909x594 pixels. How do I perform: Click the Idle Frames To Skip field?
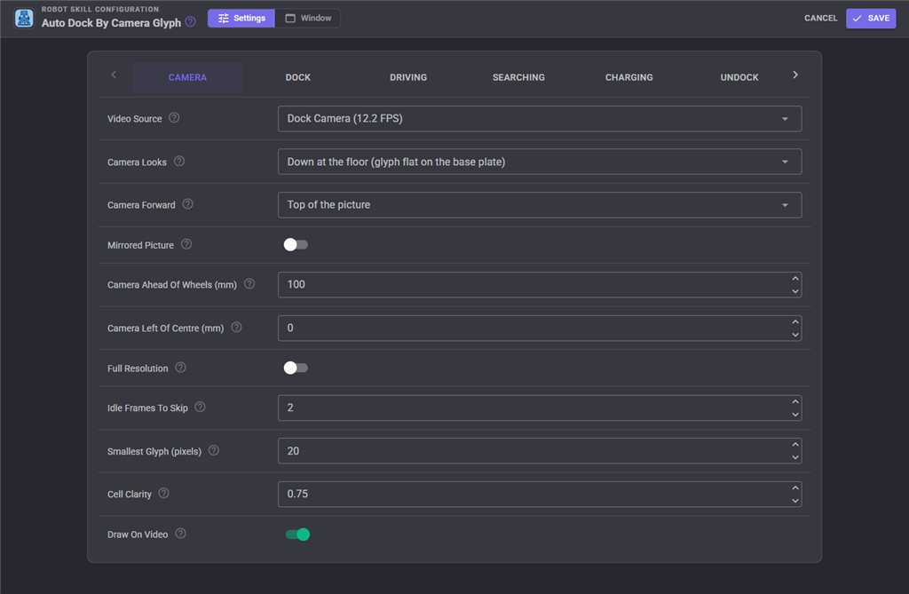[x=540, y=408]
